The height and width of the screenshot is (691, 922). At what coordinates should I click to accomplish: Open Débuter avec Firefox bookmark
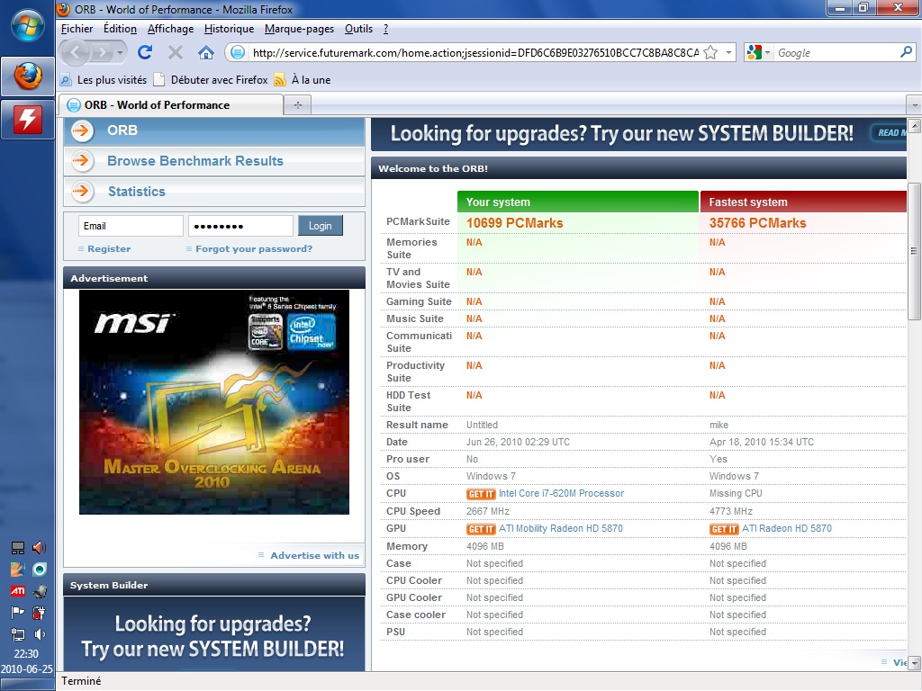pos(211,80)
